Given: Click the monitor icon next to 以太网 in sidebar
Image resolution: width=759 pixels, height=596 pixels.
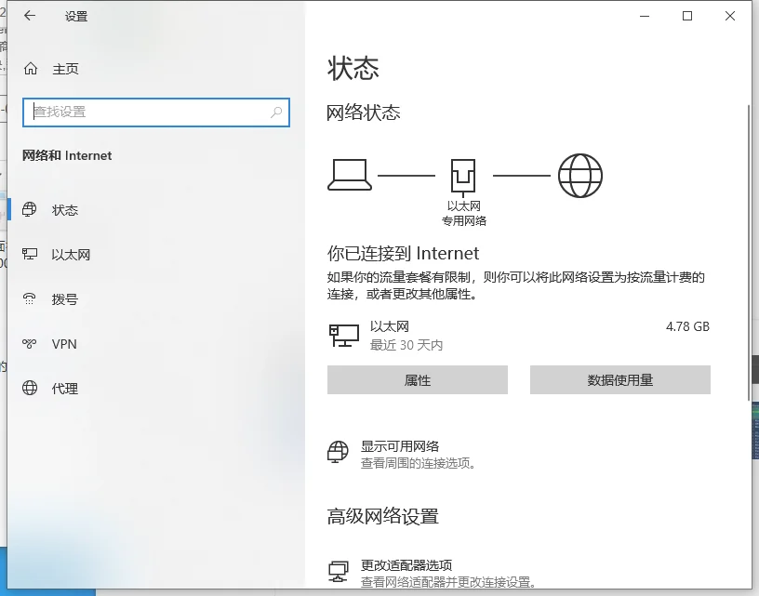Looking at the screenshot, I should [x=31, y=255].
